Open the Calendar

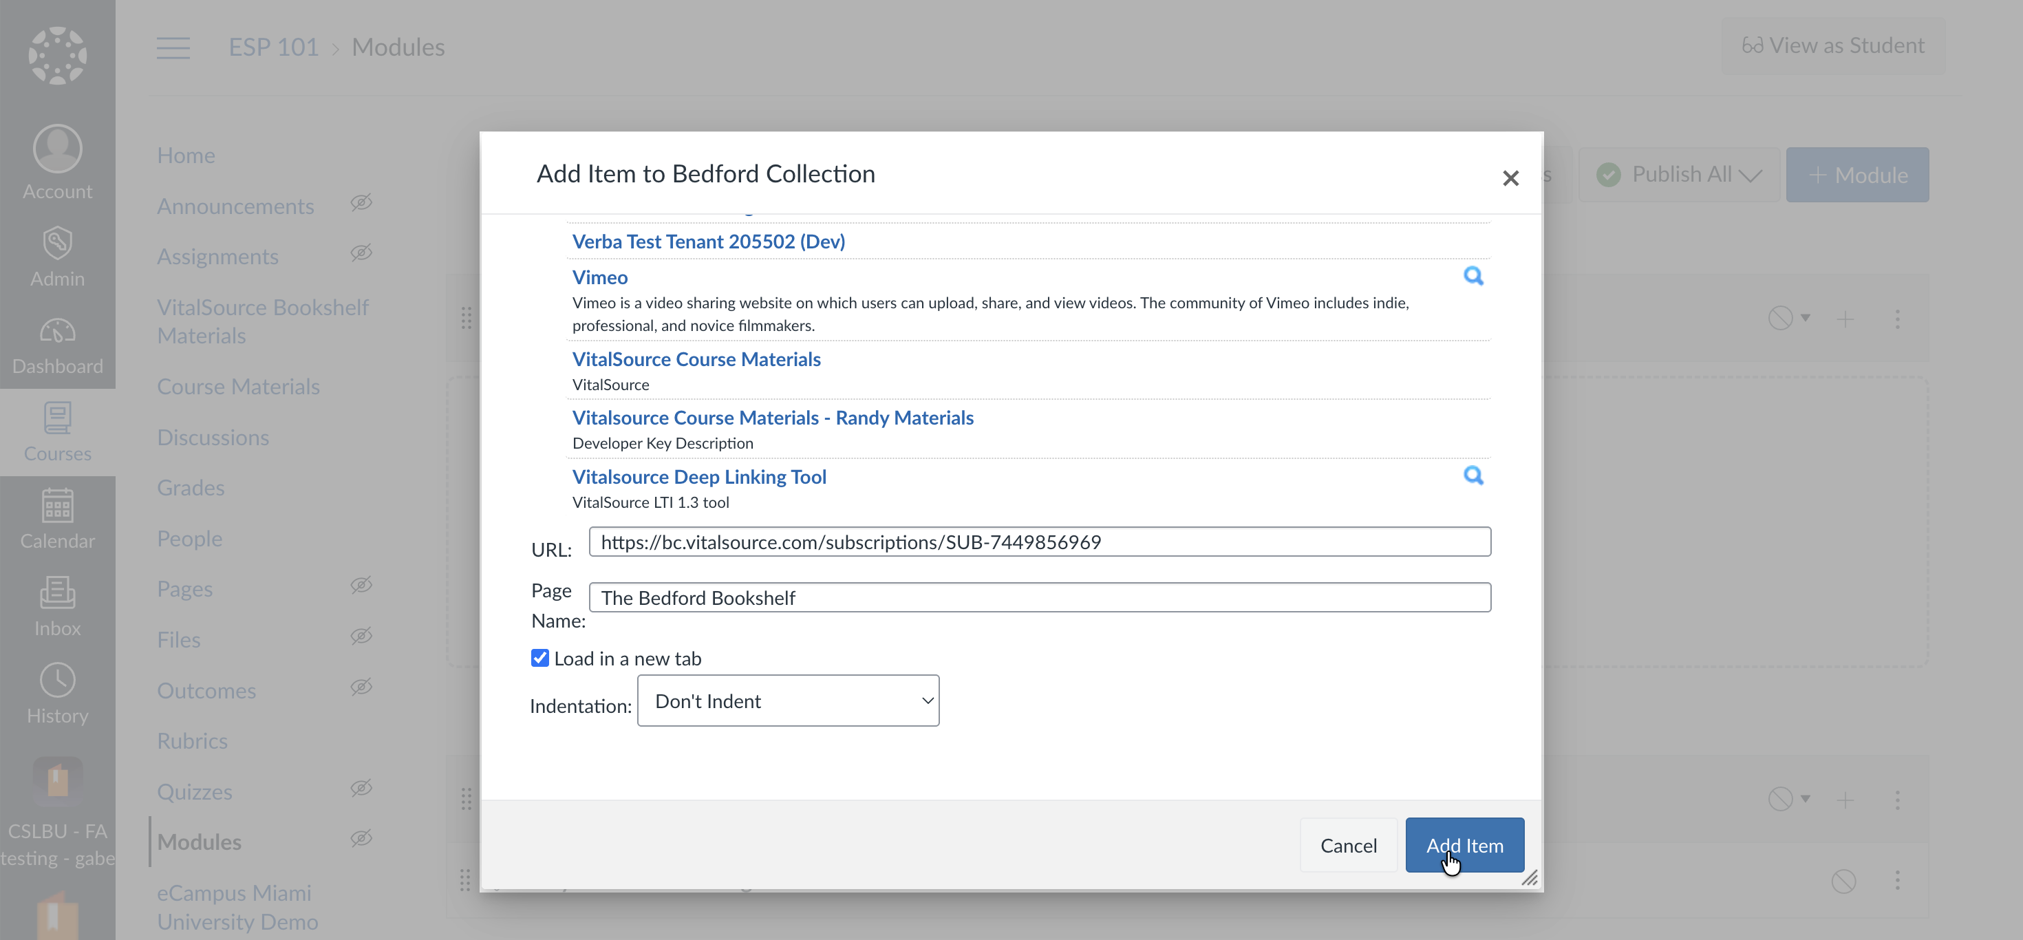[x=57, y=519]
